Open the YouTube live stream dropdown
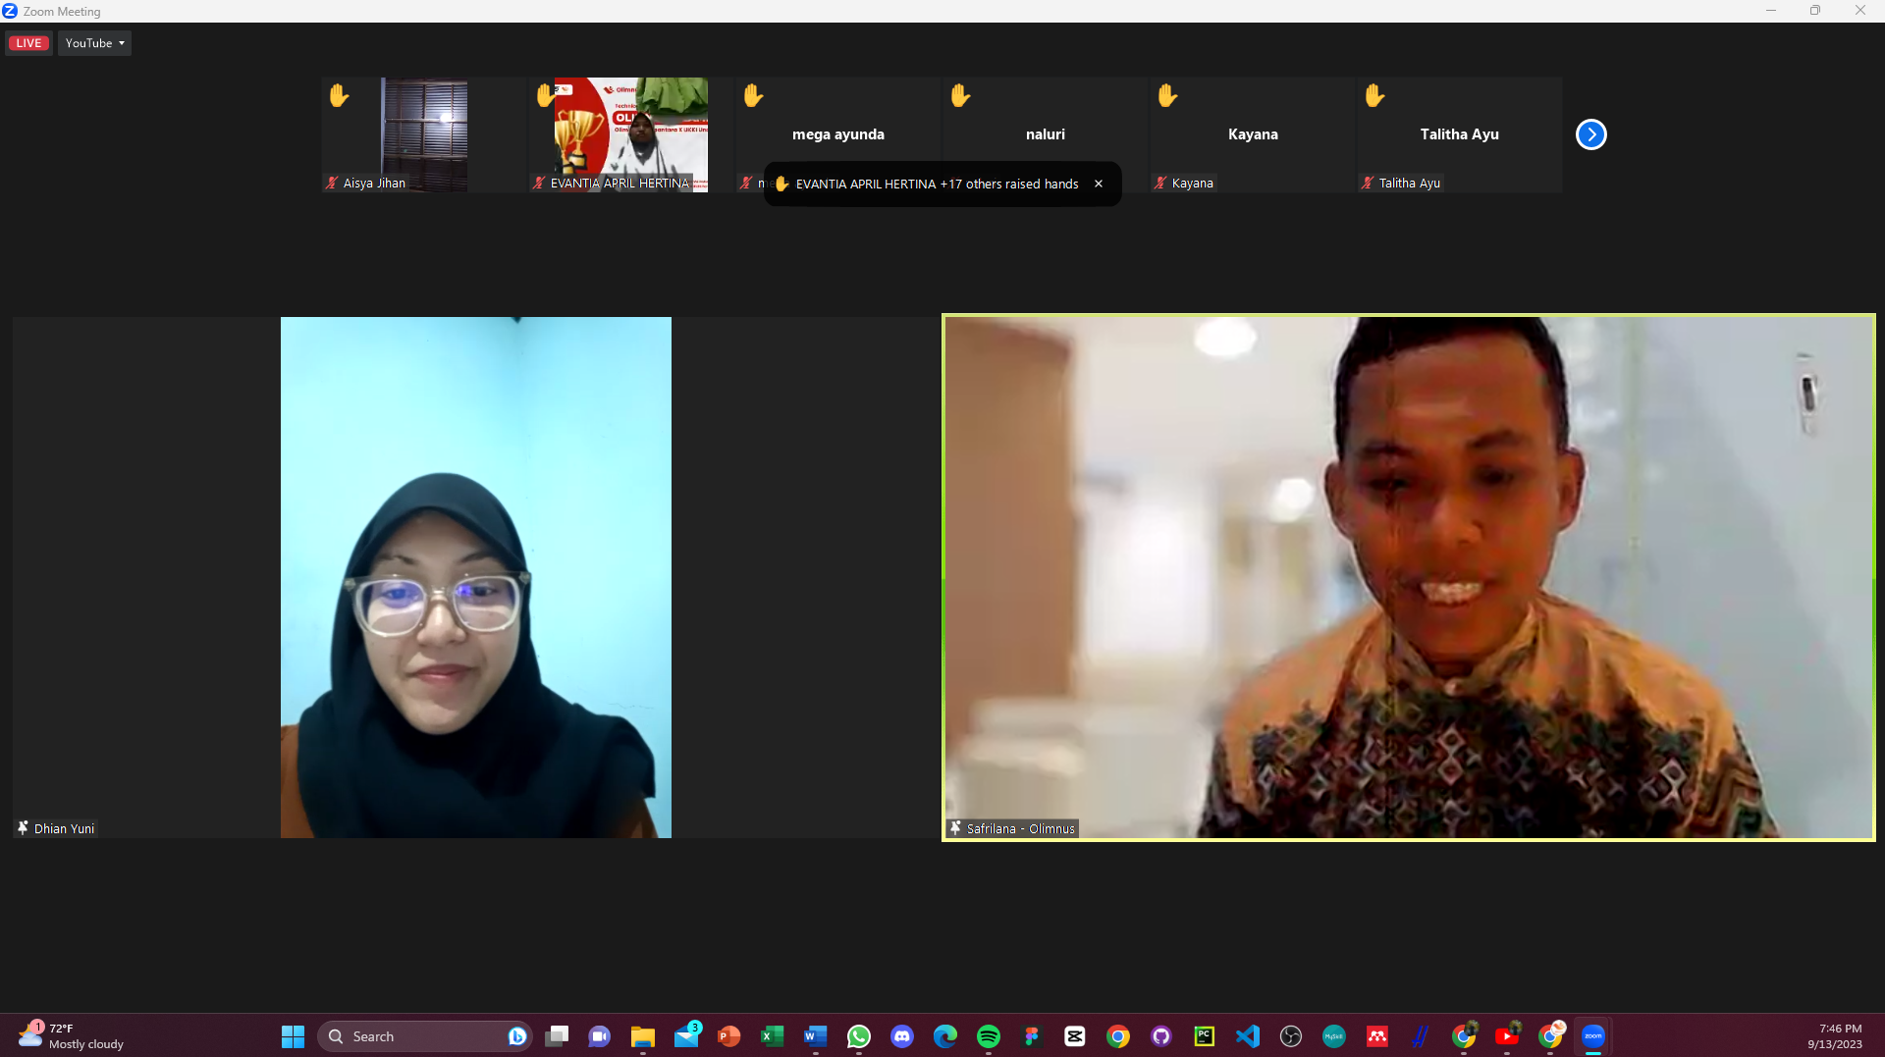The width and height of the screenshot is (1885, 1057). pos(94,43)
